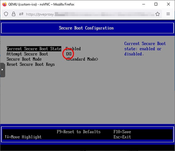Select the Secure Boot Mode label

[24, 59]
